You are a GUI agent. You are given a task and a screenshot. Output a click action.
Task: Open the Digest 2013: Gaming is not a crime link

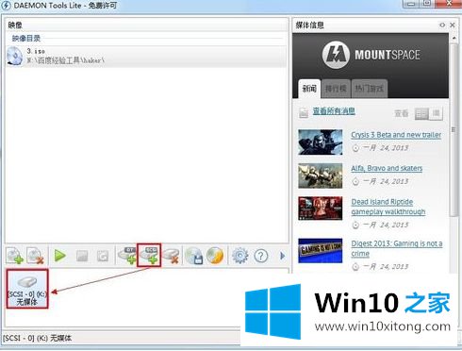coord(397,248)
